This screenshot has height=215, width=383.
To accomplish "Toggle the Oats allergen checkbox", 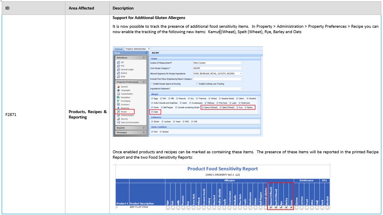I will coord(152,112).
